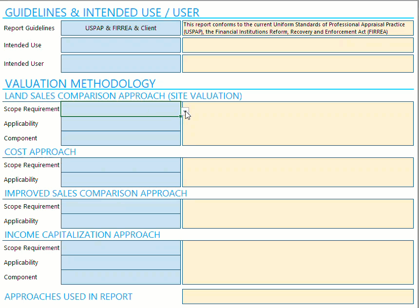Screen dimensions: 419x308
Task: Click the Intended User blue input cell
Action: pos(121,64)
